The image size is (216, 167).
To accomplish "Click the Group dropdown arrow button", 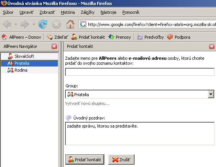I will pos(211,94).
